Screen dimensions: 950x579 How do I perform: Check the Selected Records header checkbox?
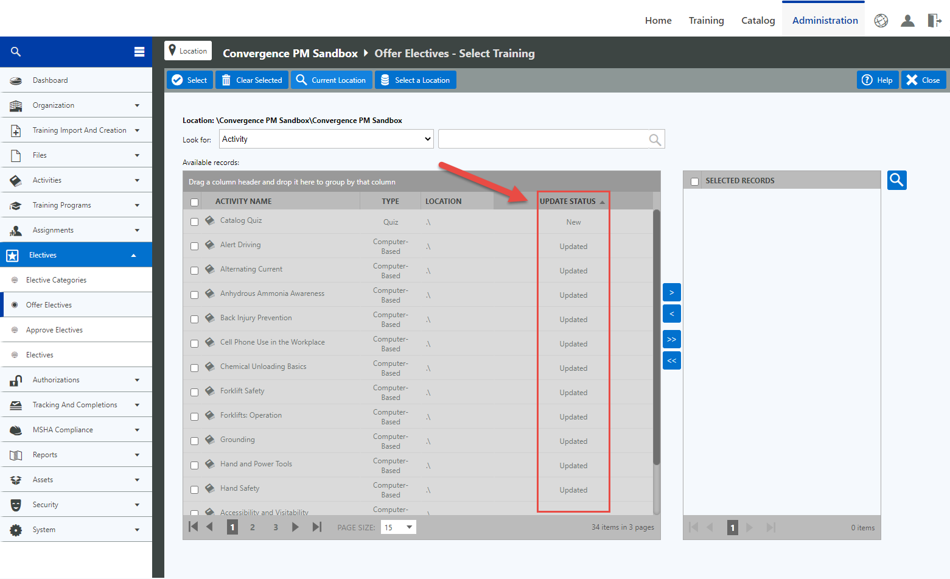(694, 181)
